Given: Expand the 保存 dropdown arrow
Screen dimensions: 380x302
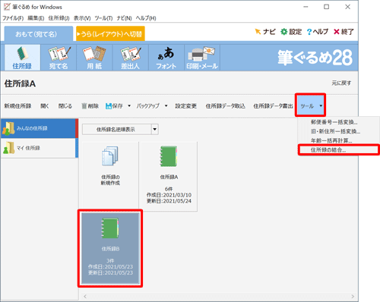Looking at the screenshot, I should point(129,105).
